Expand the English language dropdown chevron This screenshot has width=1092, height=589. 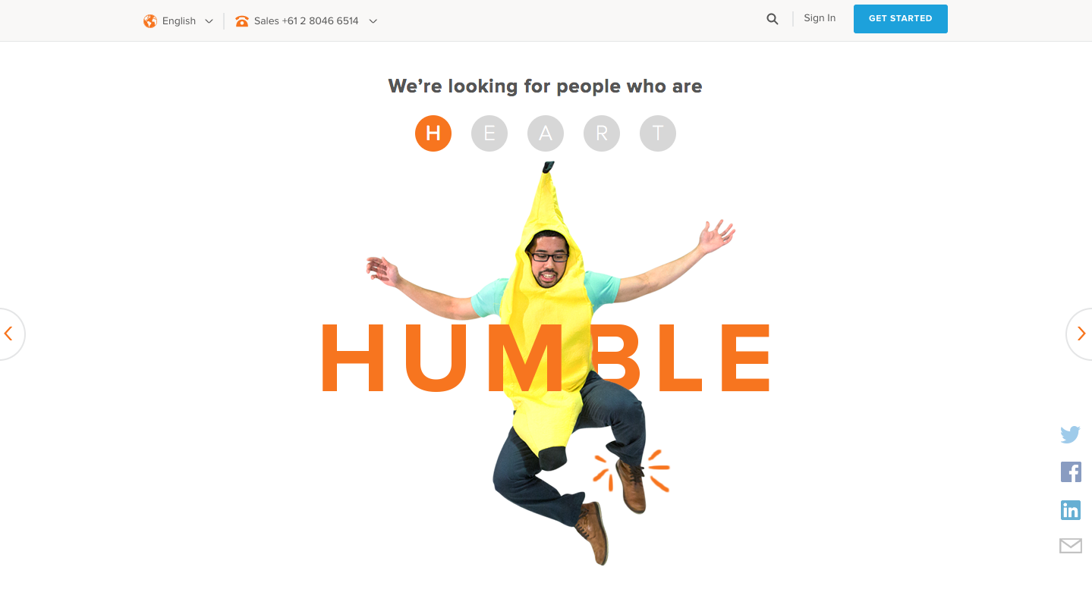pos(209,21)
